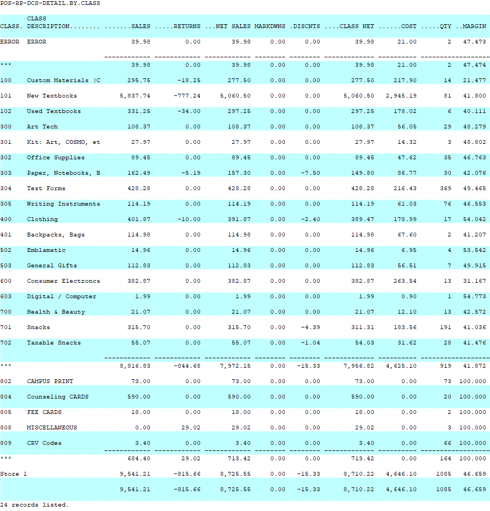This screenshot has width=490, height=511.
Task: Click the '24 records listed.' footer text
Action: [34, 505]
